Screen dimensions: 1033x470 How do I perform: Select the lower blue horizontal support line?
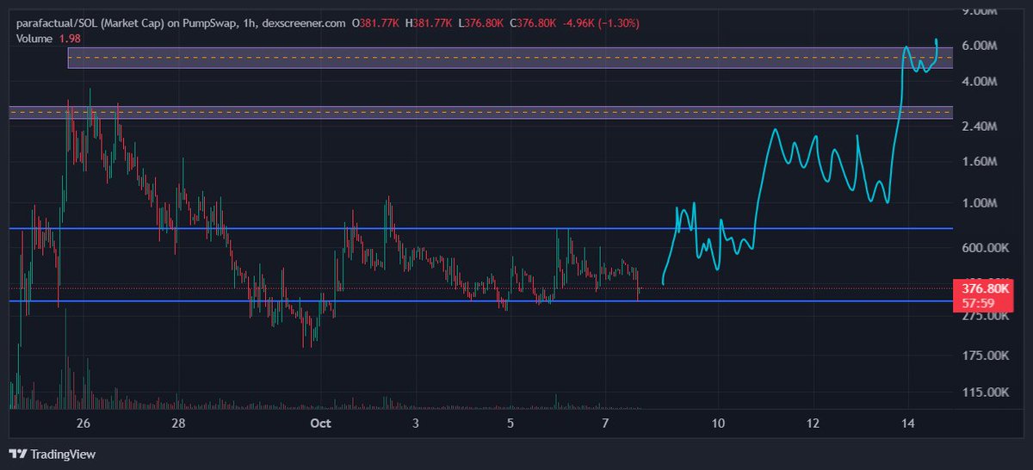pyautogui.click(x=481, y=300)
